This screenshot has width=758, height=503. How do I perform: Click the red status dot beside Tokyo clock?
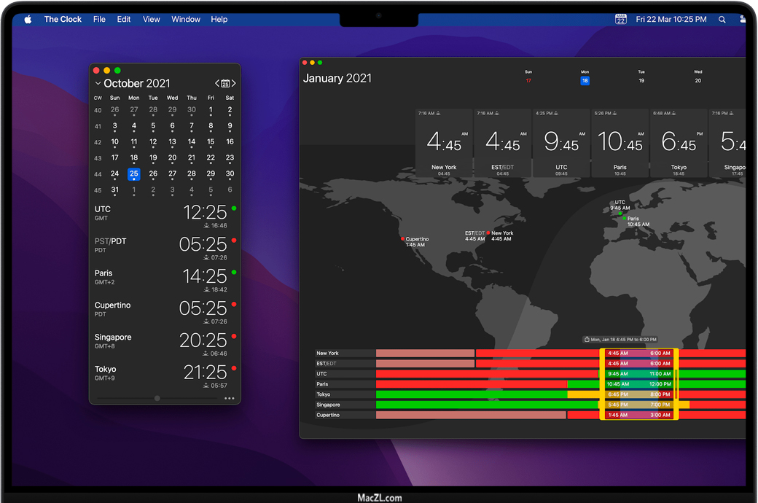tap(234, 368)
